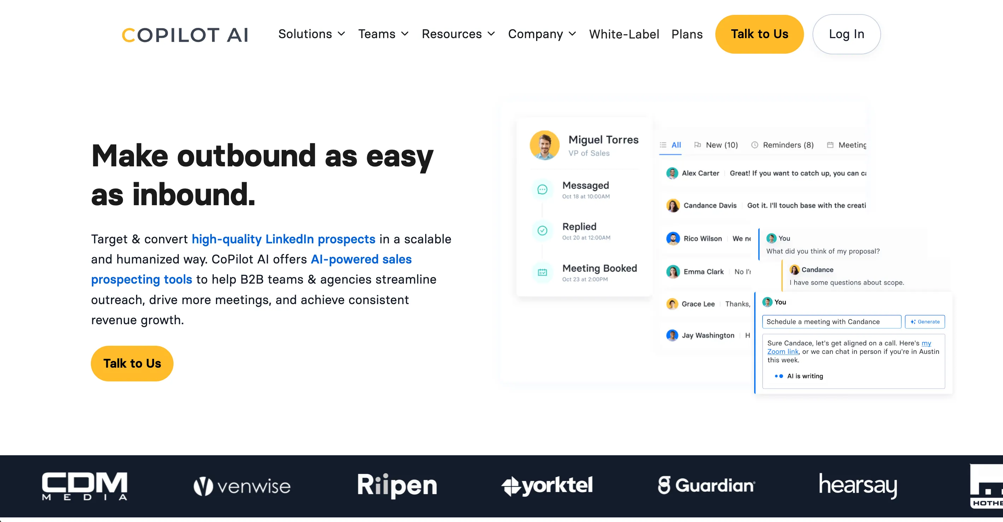Expand the Solutions dropdown menu
1003x522 pixels.
point(311,34)
